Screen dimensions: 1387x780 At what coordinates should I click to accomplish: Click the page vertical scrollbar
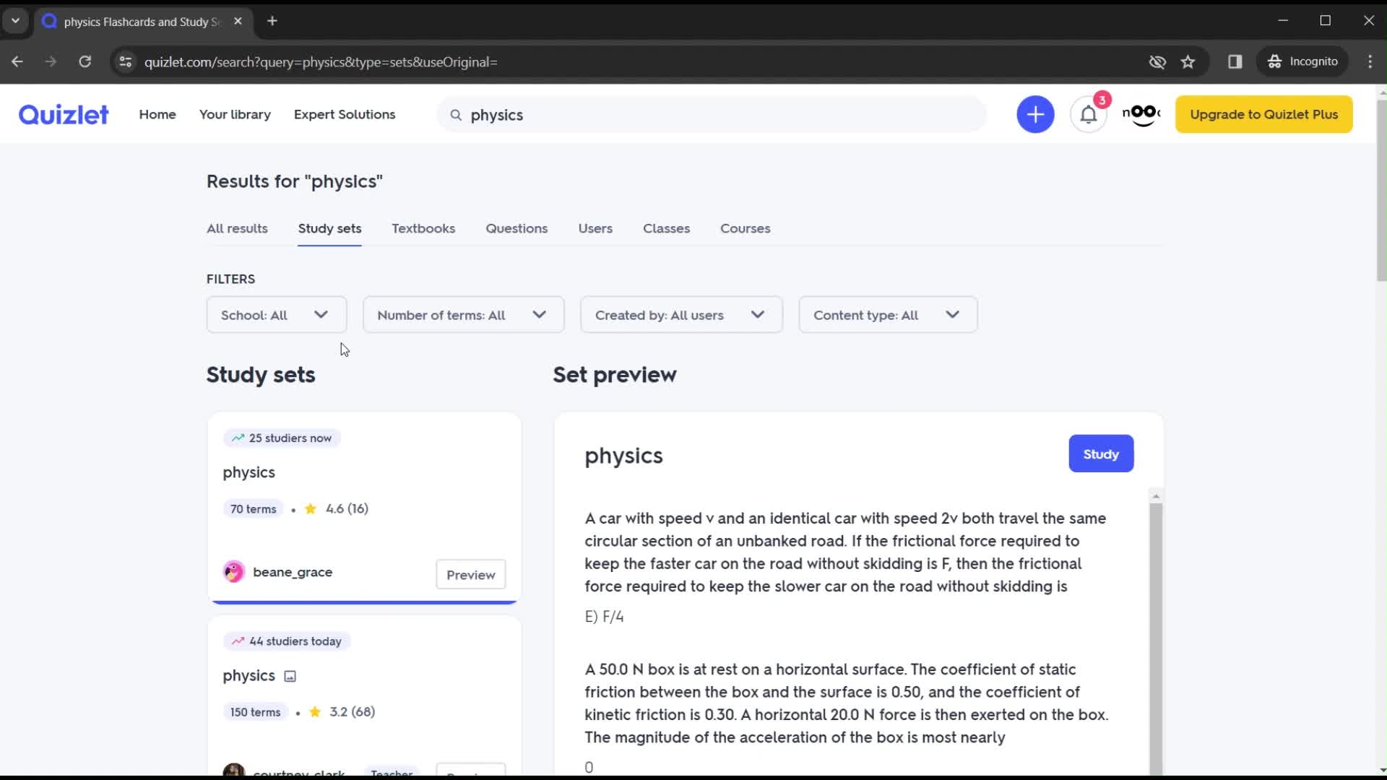[1381, 191]
